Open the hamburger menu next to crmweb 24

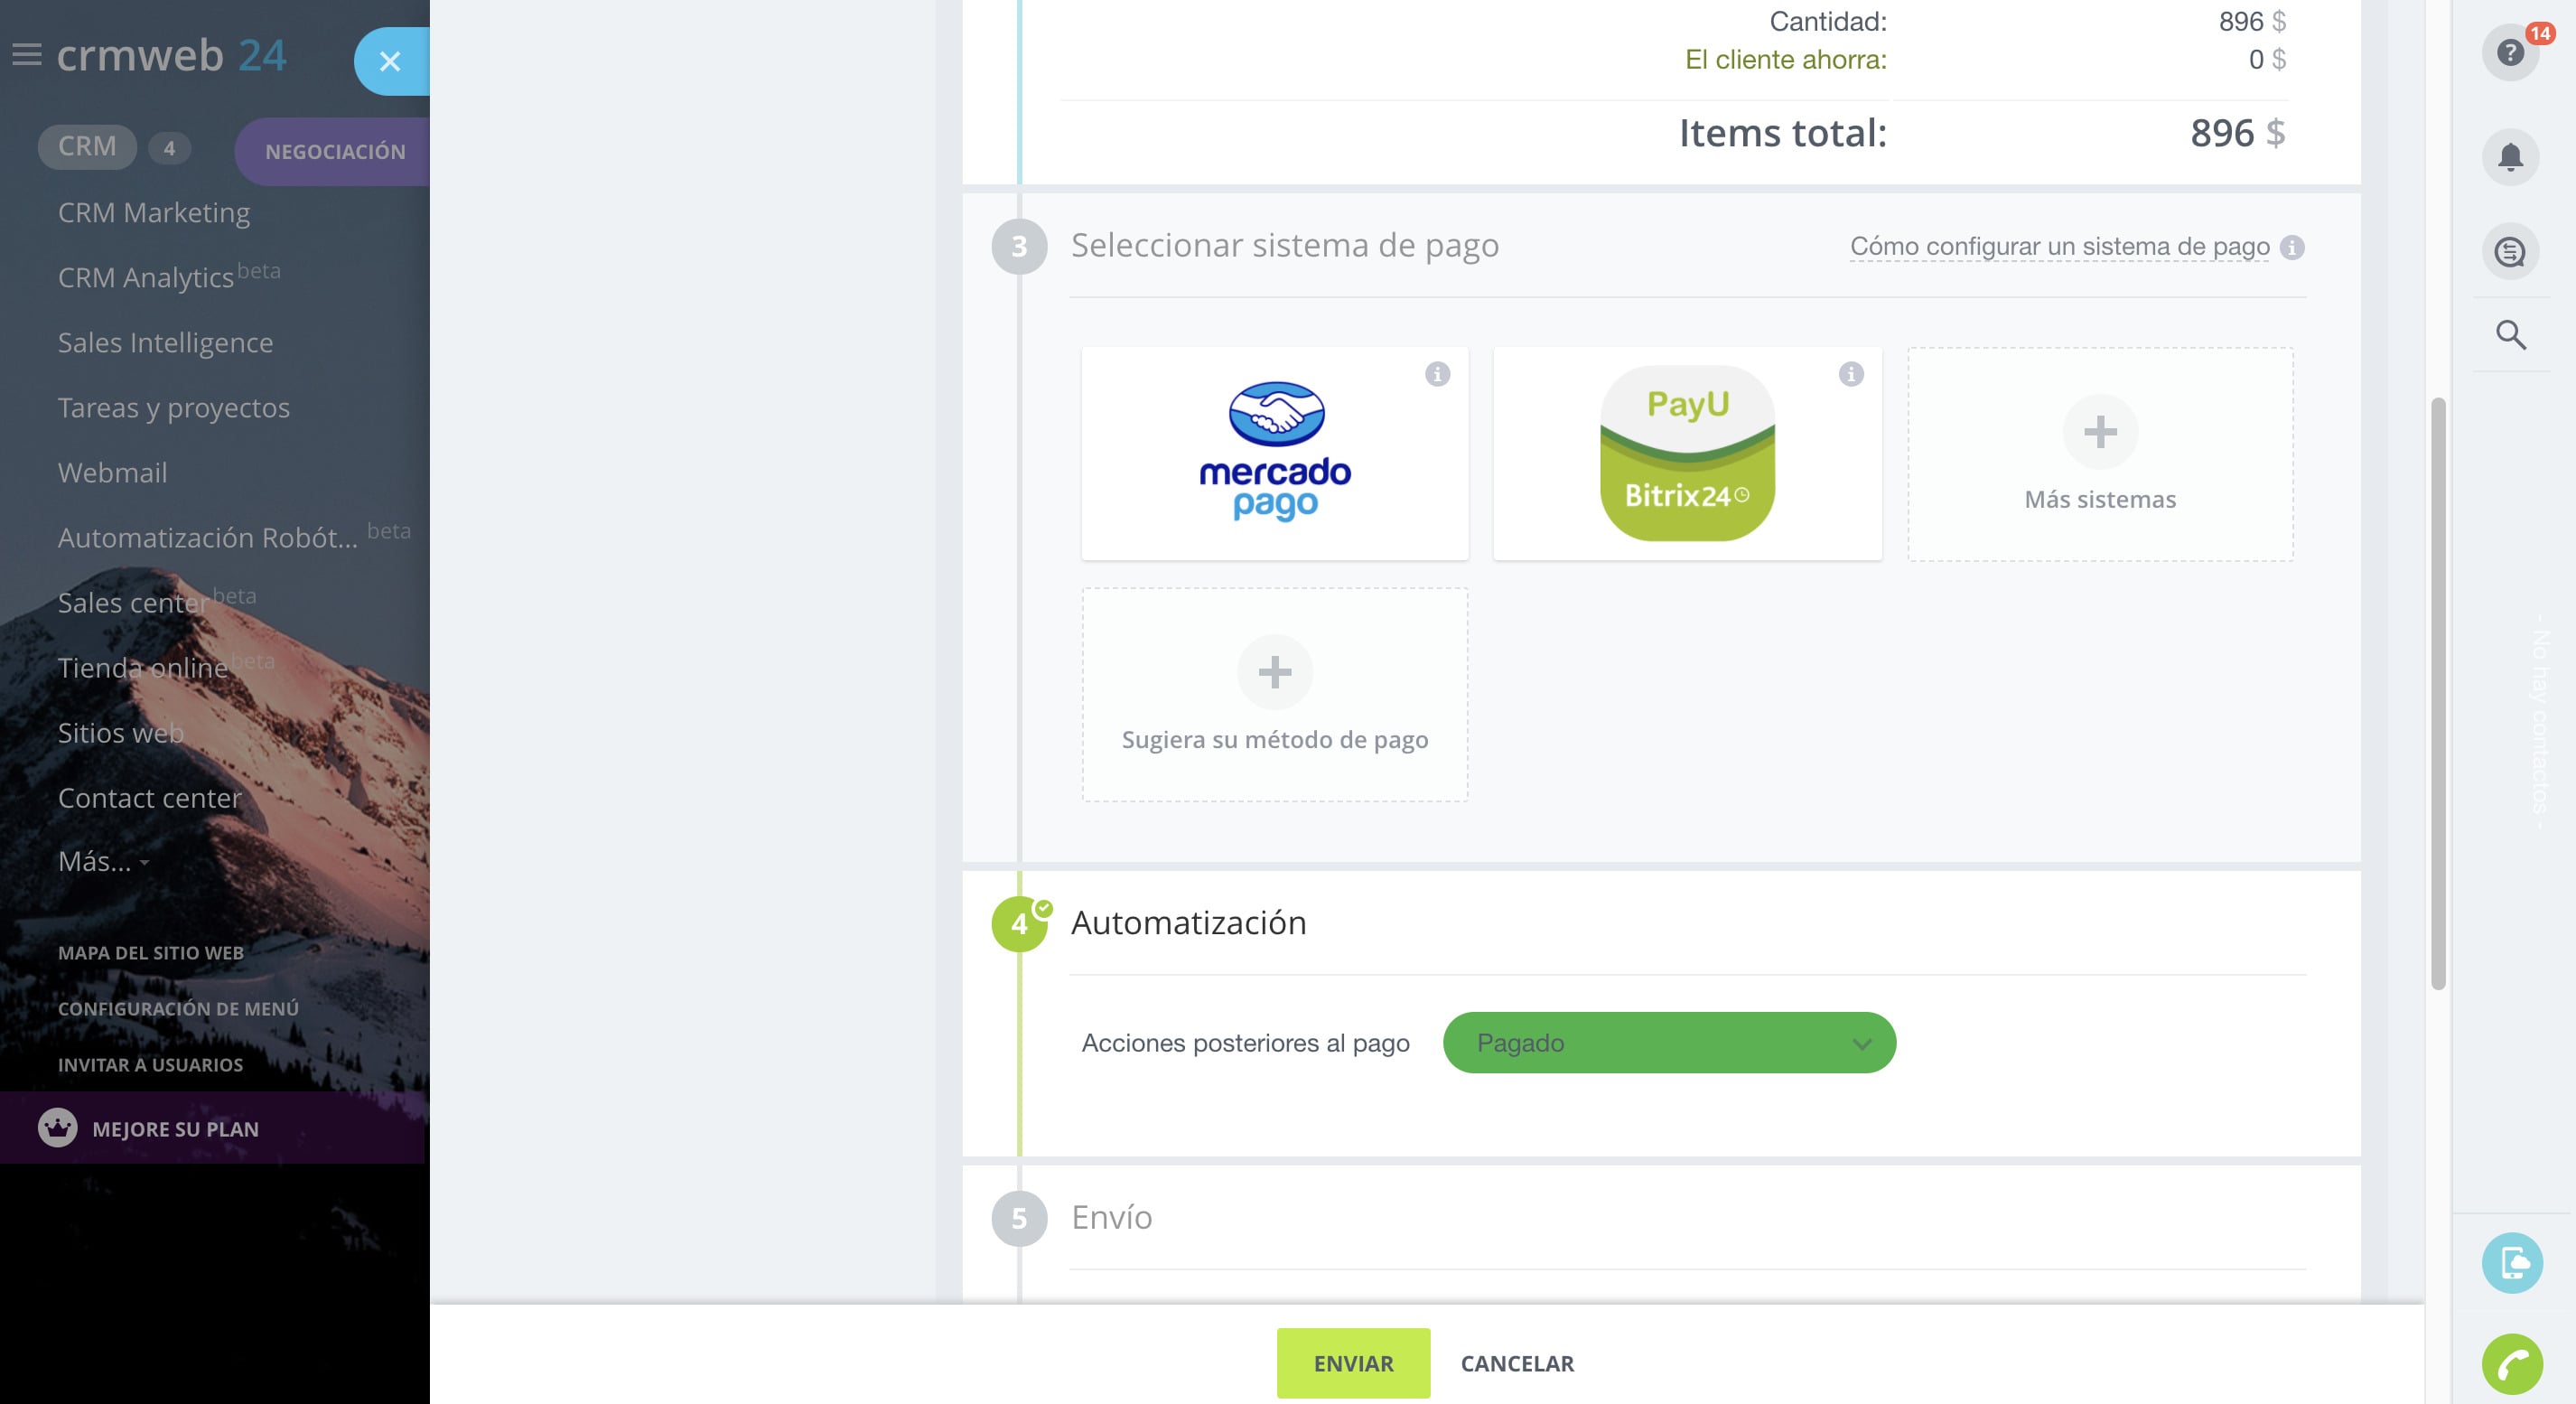[x=27, y=55]
